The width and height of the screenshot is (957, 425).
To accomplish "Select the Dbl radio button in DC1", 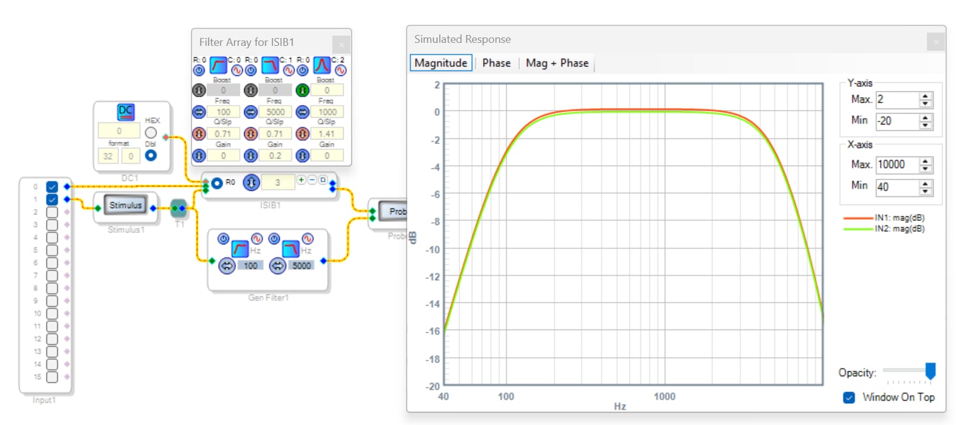I will pos(151,155).
